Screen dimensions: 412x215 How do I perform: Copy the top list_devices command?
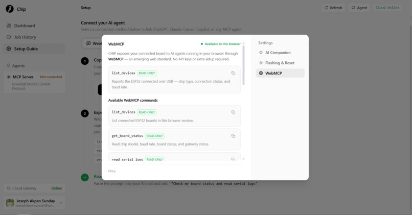click(x=233, y=73)
